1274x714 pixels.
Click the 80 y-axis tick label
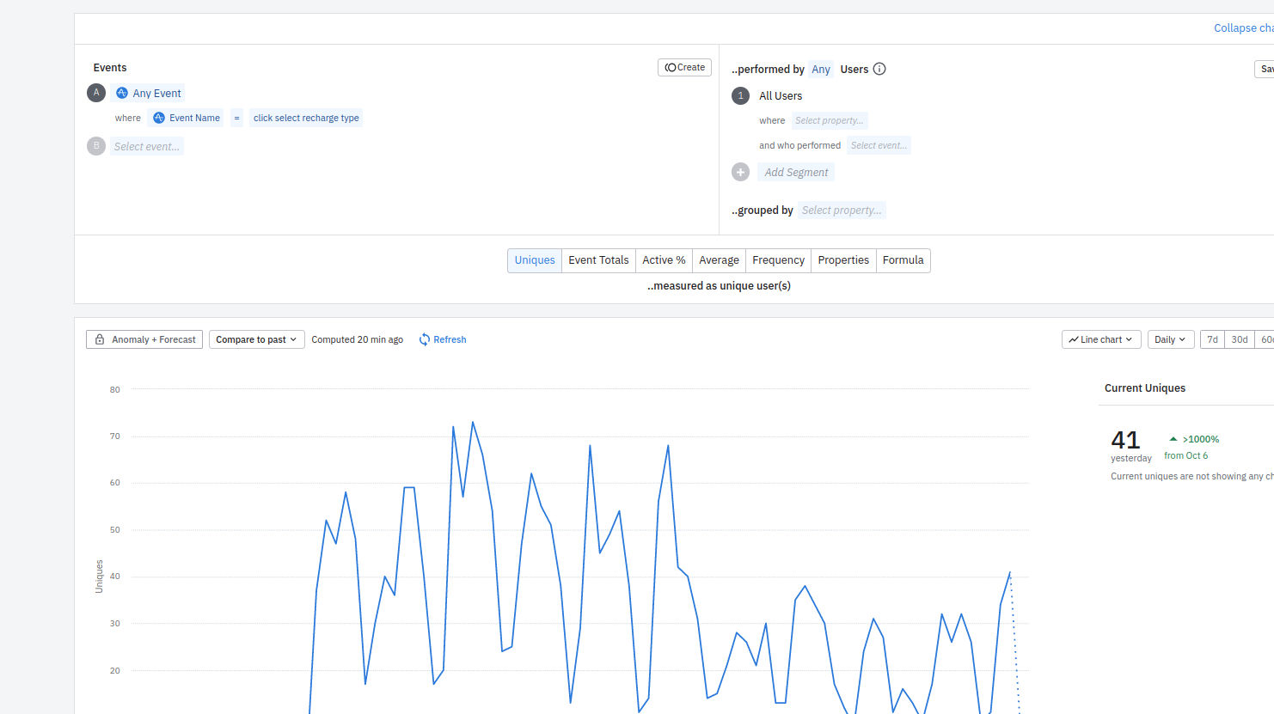coord(115,389)
